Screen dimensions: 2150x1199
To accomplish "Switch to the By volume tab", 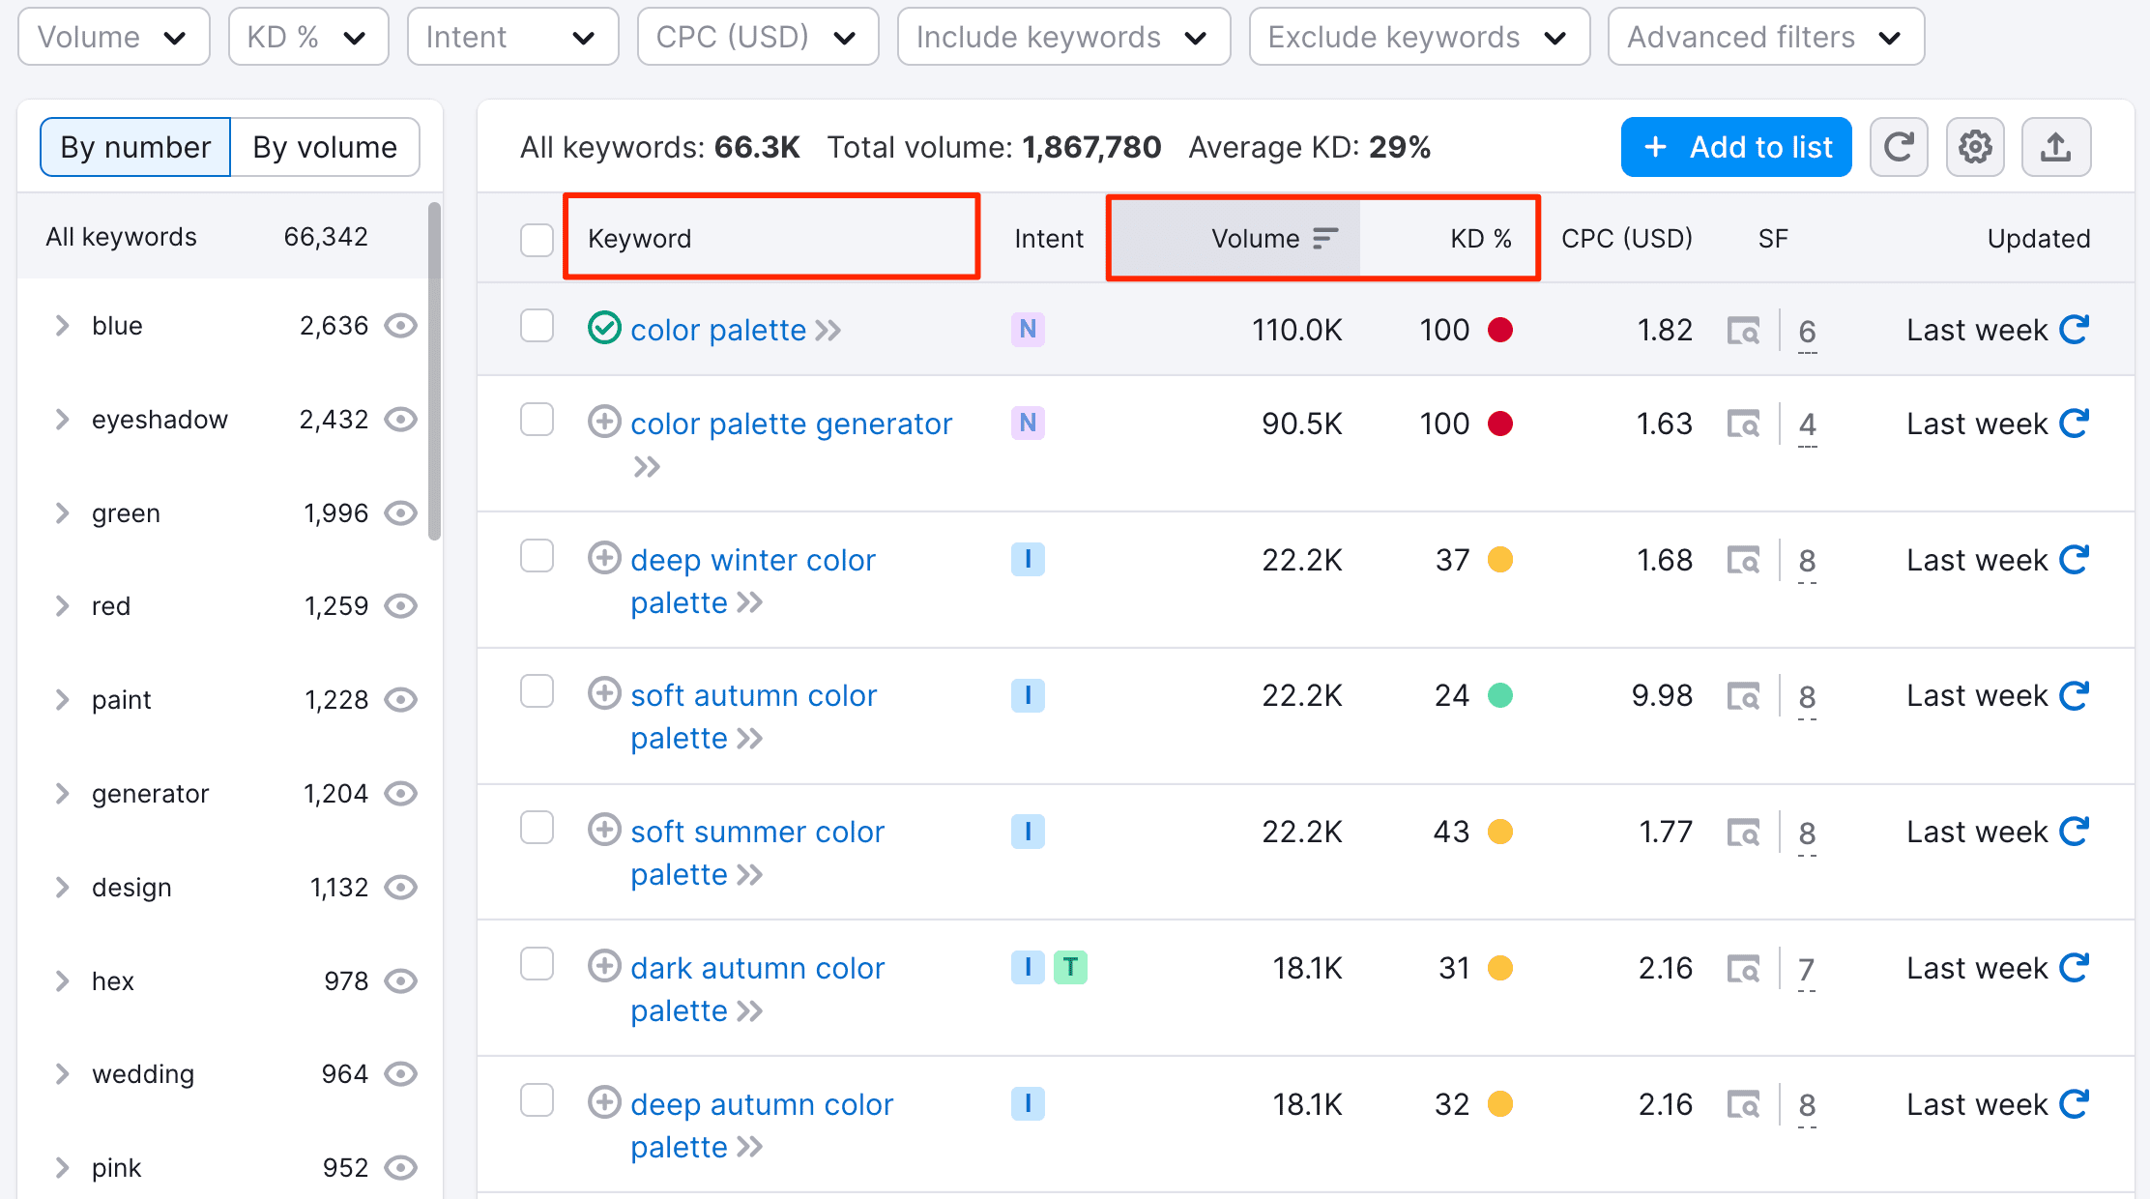I will coord(325,146).
